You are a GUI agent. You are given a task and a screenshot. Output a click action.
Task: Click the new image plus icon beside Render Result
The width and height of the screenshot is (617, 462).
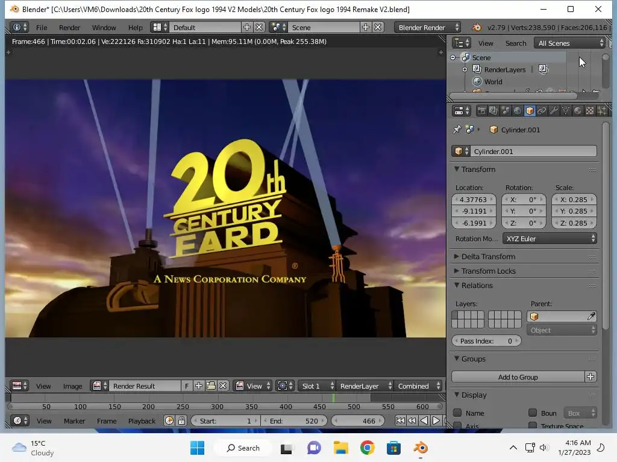coord(199,386)
